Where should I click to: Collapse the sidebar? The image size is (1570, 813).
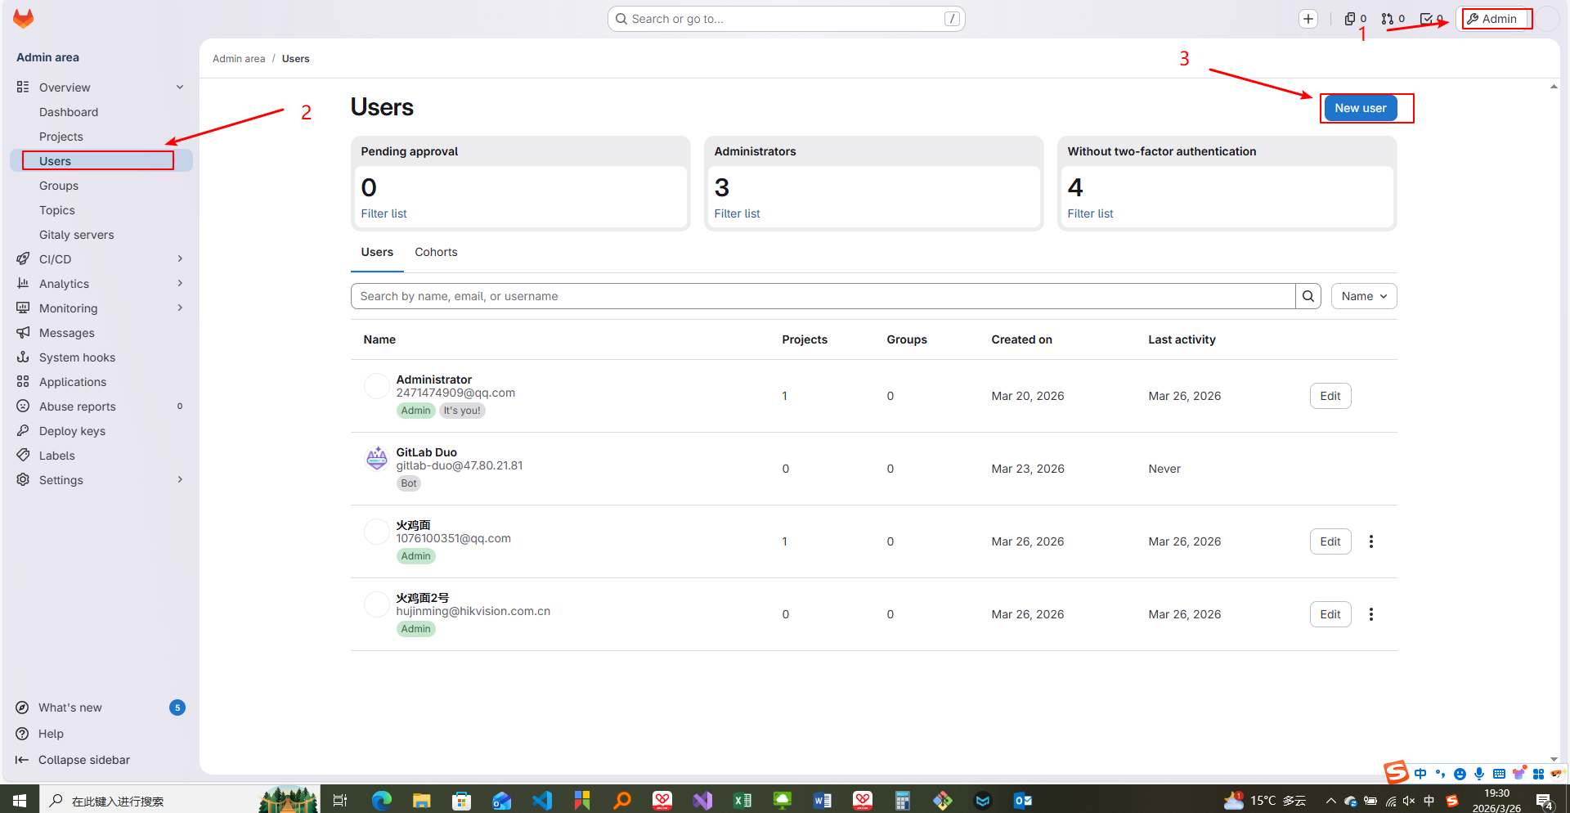[101, 760]
